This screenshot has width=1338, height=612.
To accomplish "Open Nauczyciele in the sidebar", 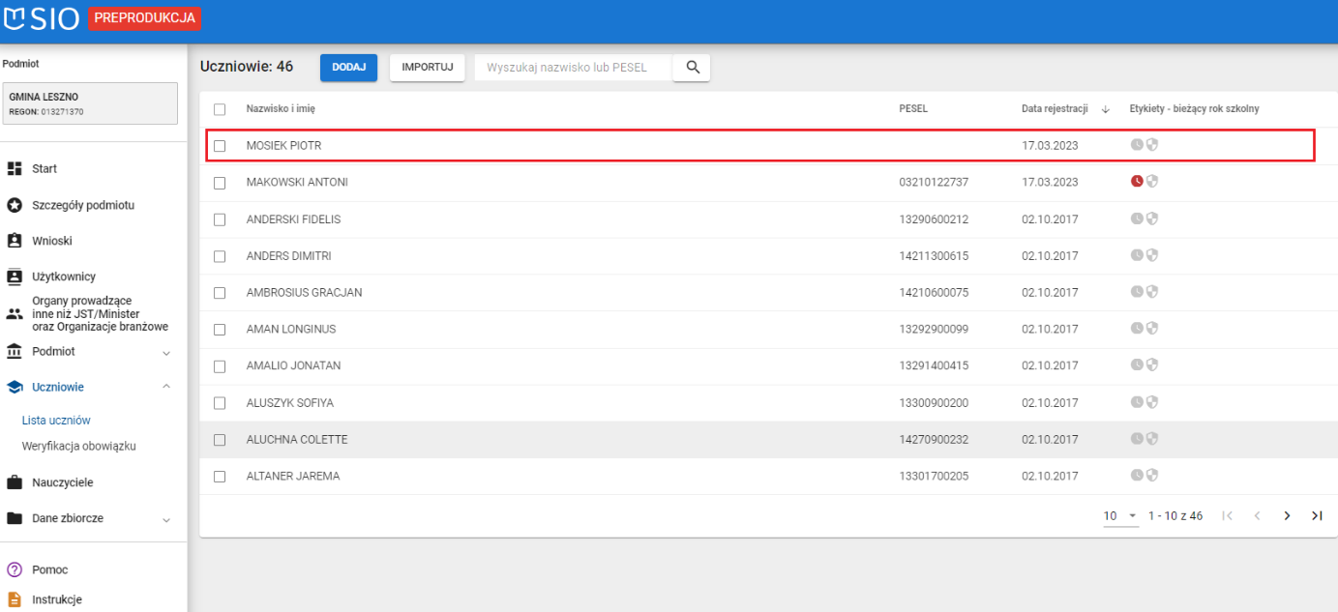I will pos(62,482).
